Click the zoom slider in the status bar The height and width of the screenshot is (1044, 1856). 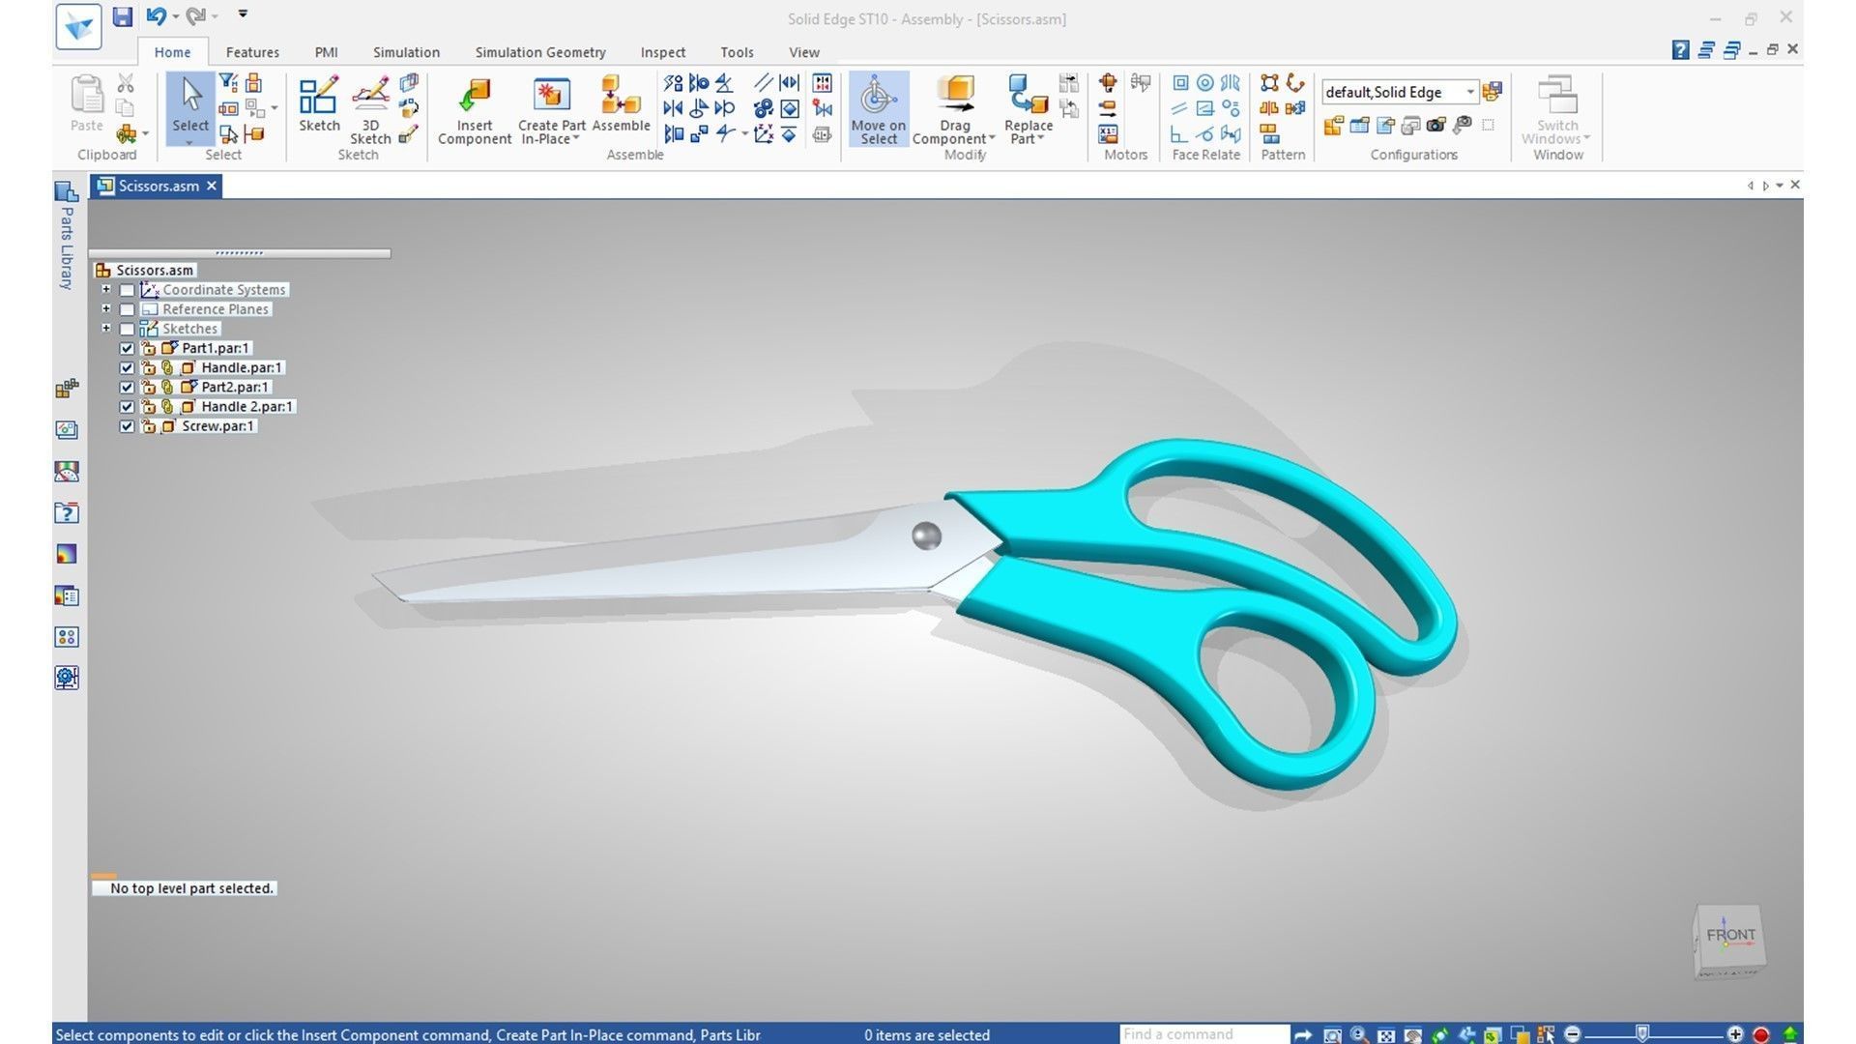click(x=1641, y=1034)
